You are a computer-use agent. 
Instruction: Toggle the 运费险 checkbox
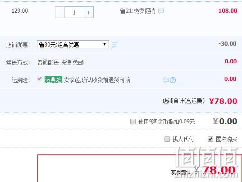(x=40, y=79)
